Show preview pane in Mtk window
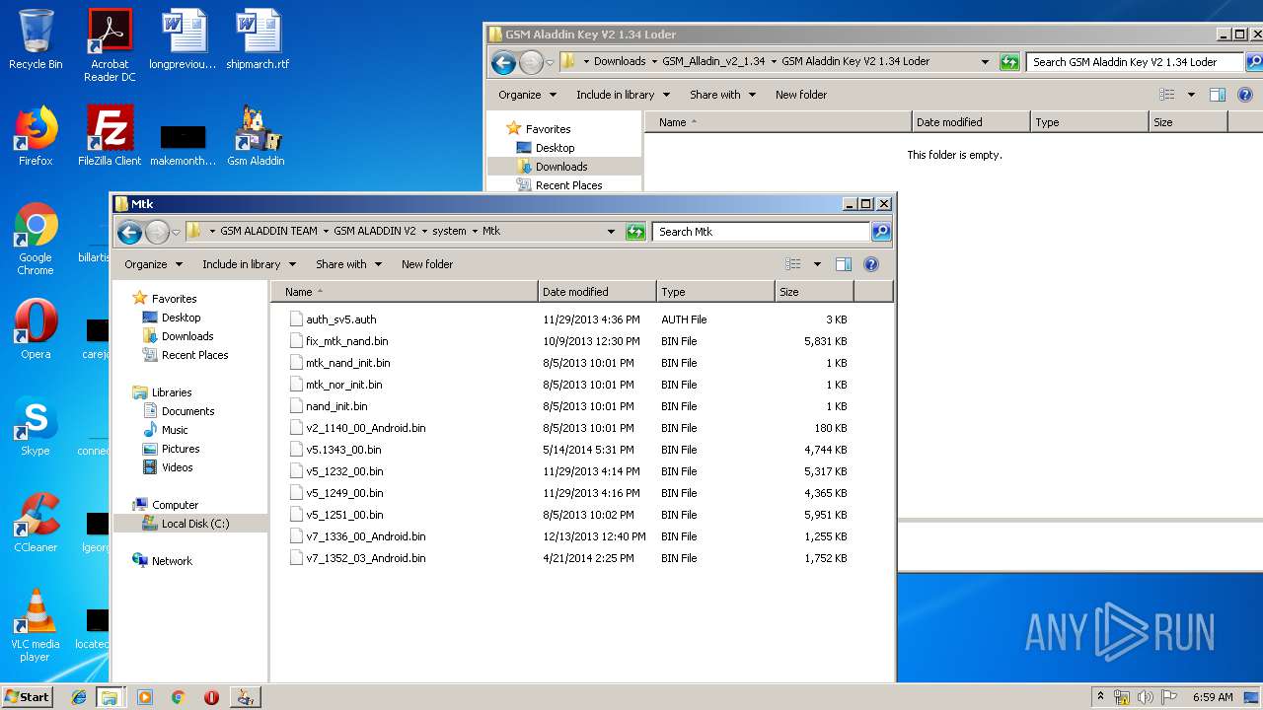This screenshot has height=710, width=1263. (x=844, y=264)
